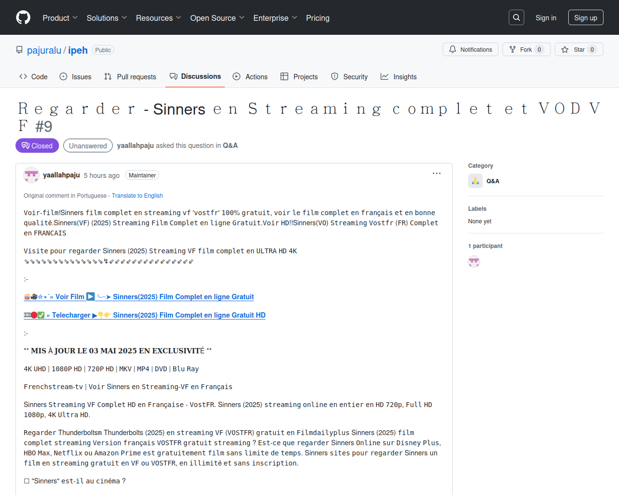Click the star count 0
This screenshot has width=619, height=495.
(x=592, y=49)
